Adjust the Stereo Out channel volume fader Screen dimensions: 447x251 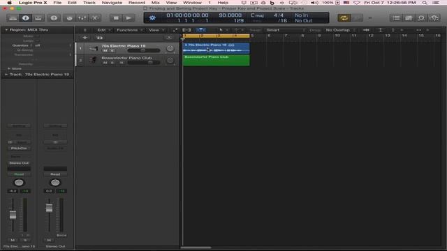[49, 208]
